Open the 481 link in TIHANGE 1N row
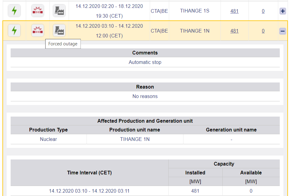The width and height of the screenshot is (291, 196). point(234,31)
